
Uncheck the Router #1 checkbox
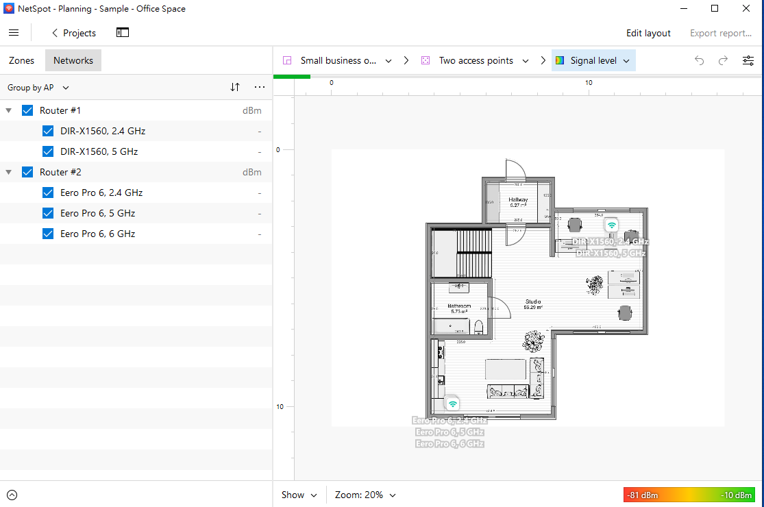(27, 110)
